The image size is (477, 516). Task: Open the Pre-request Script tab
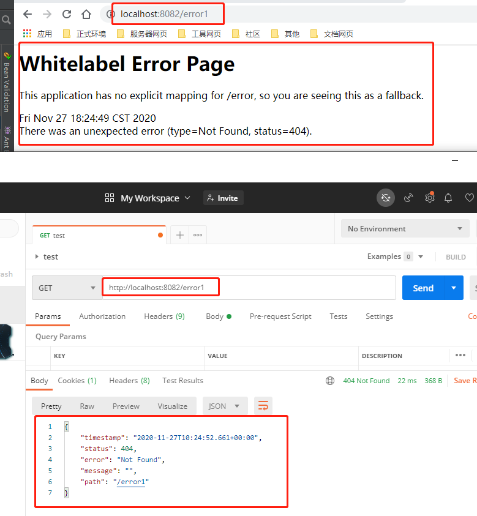pos(280,316)
